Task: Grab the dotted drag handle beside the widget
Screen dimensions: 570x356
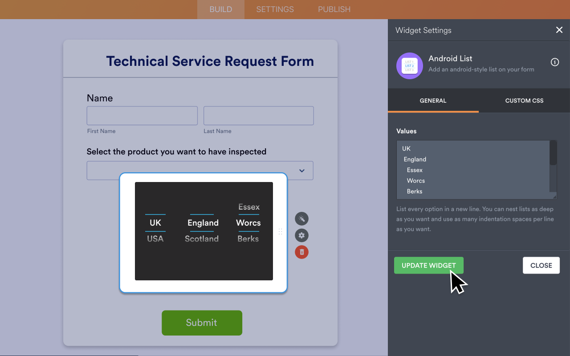Action: 281,231
